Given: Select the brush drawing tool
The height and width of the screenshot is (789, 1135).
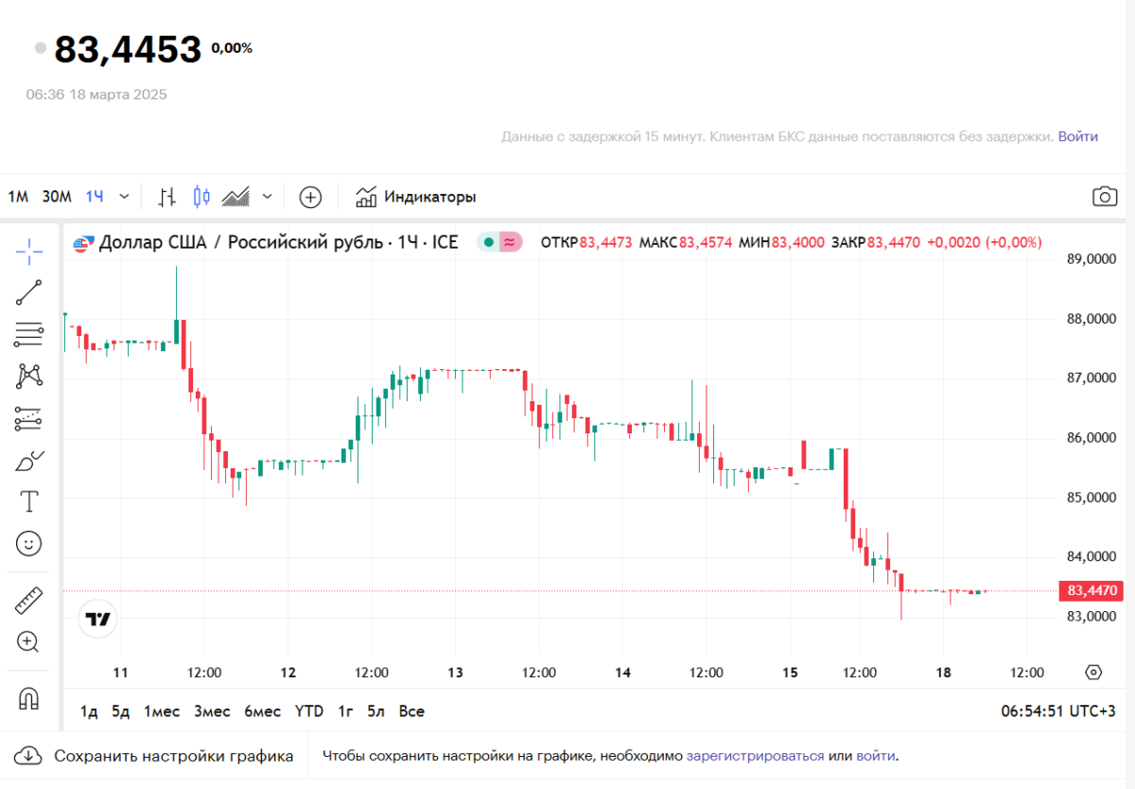Looking at the screenshot, I should click(x=29, y=461).
